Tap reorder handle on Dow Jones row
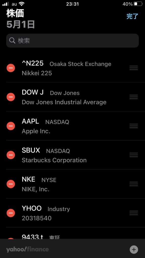This screenshot has width=145, height=258. tap(134, 97)
